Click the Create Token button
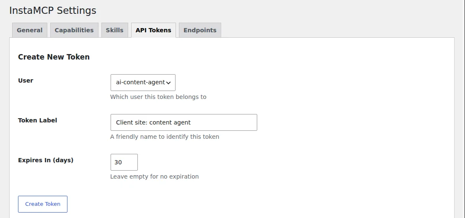The image size is (465, 218). tap(43, 204)
